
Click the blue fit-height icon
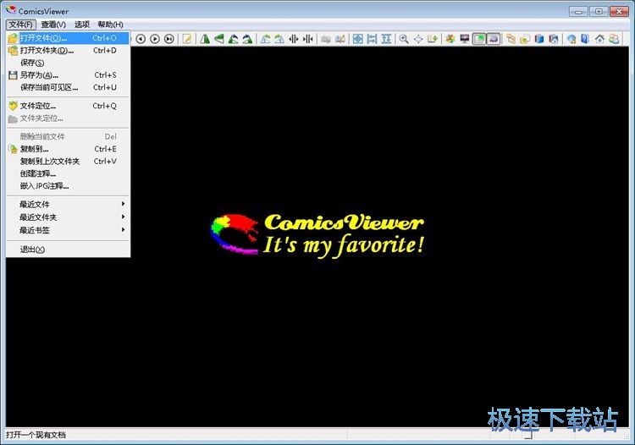(x=386, y=39)
